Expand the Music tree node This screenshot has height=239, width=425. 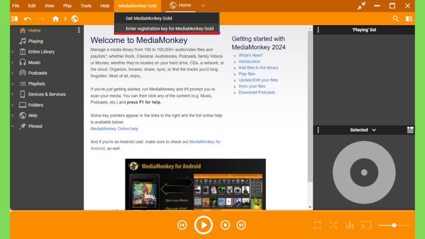[x=12, y=62]
